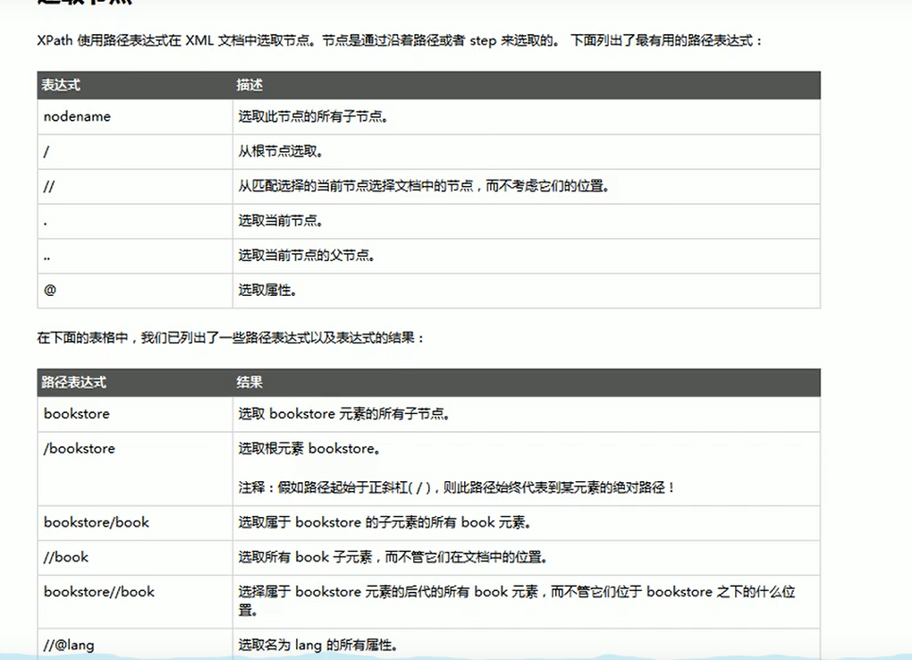Click the bookstore//book path expression
Image resolution: width=912 pixels, height=660 pixels.
(98, 592)
